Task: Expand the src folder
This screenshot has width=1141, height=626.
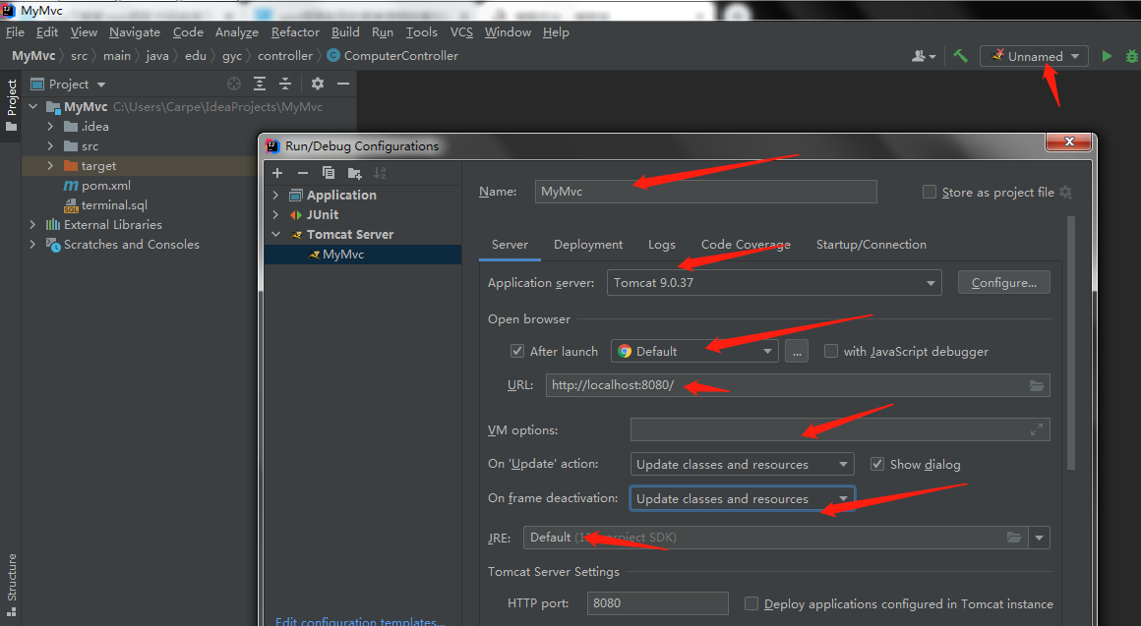Action: (50, 145)
